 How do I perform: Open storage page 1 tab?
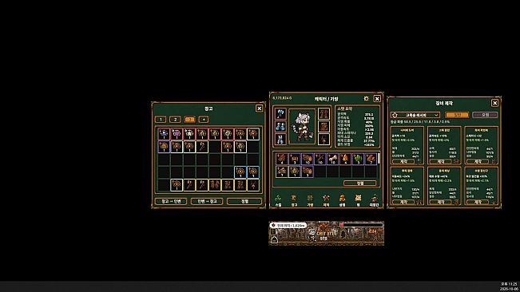[161, 119]
